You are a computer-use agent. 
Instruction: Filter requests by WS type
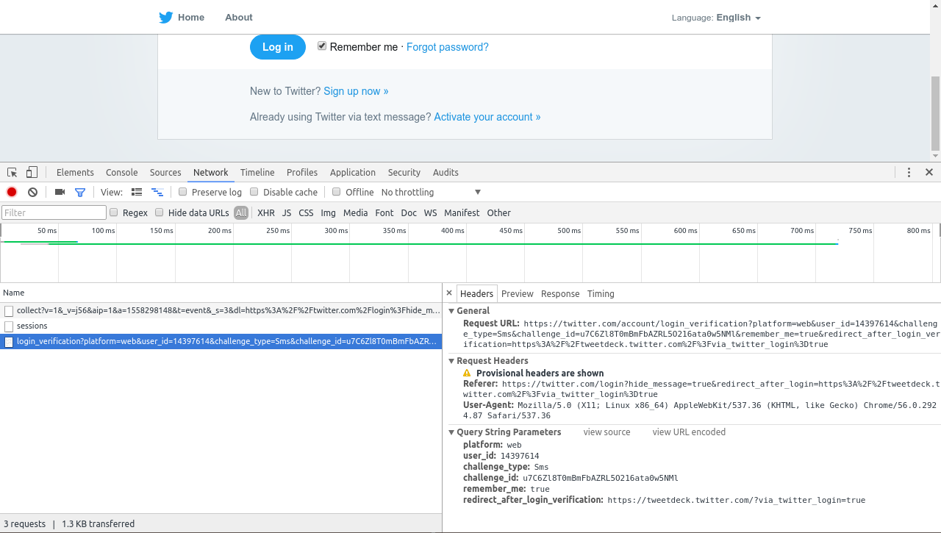431,212
